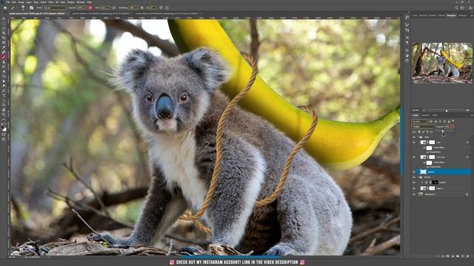This screenshot has width=474, height=266.
Task: Click the Share icon at top right
Action: [x=470, y=8]
